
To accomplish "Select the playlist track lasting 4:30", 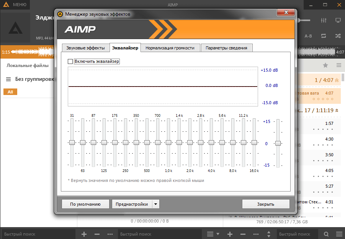I will (x=319, y=142).
